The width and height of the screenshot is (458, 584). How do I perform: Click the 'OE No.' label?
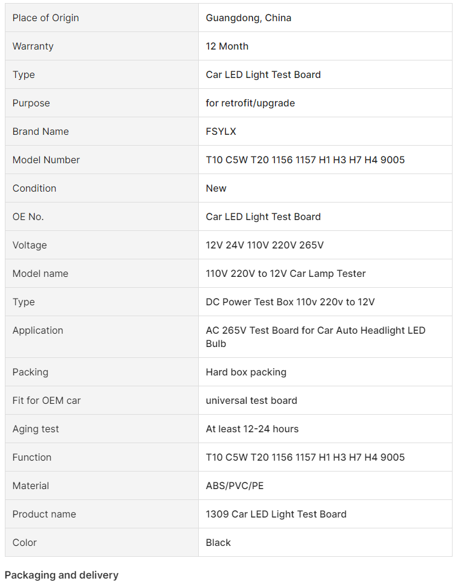pyautogui.click(x=28, y=217)
